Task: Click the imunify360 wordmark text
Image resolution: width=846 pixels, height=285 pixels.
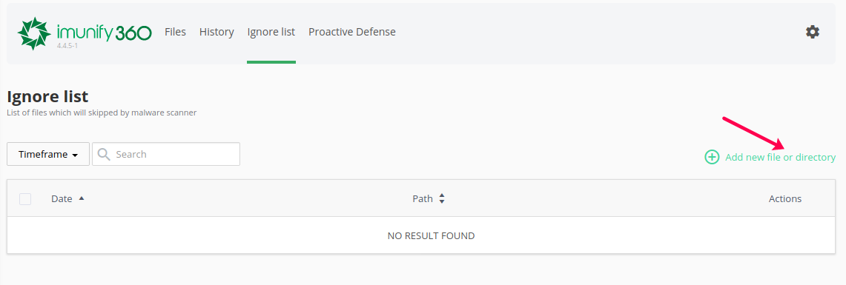Action: pyautogui.click(x=104, y=33)
